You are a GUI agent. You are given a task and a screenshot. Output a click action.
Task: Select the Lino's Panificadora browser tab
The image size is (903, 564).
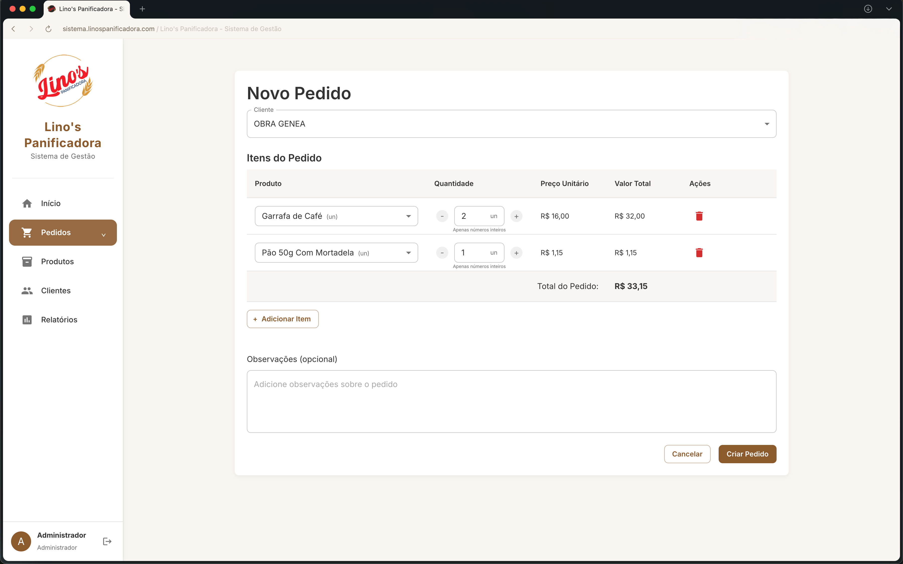coord(87,9)
